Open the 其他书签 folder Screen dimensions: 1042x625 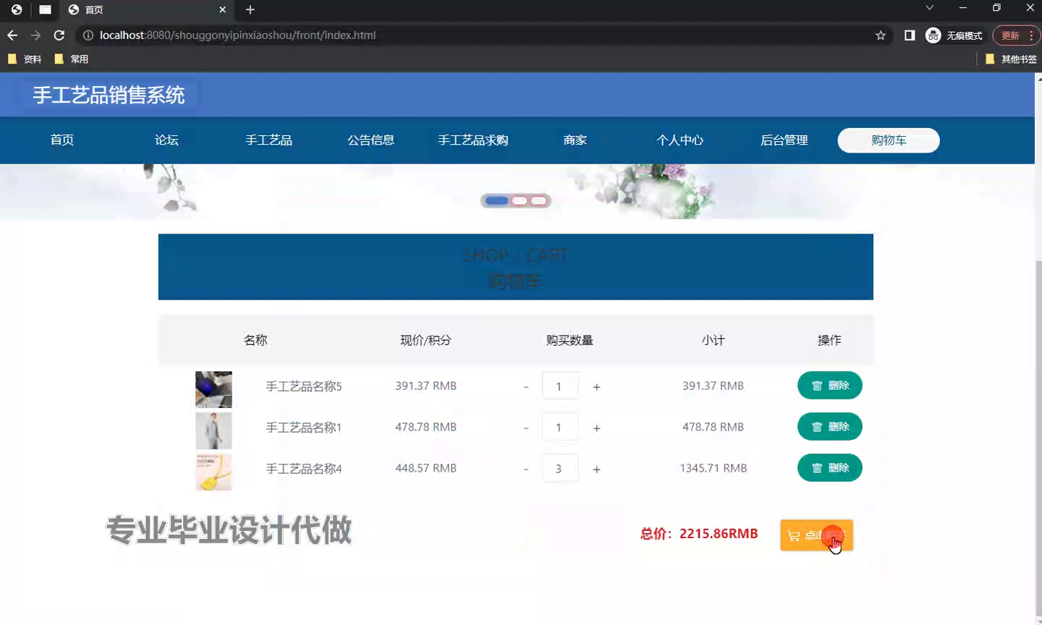click(1012, 59)
